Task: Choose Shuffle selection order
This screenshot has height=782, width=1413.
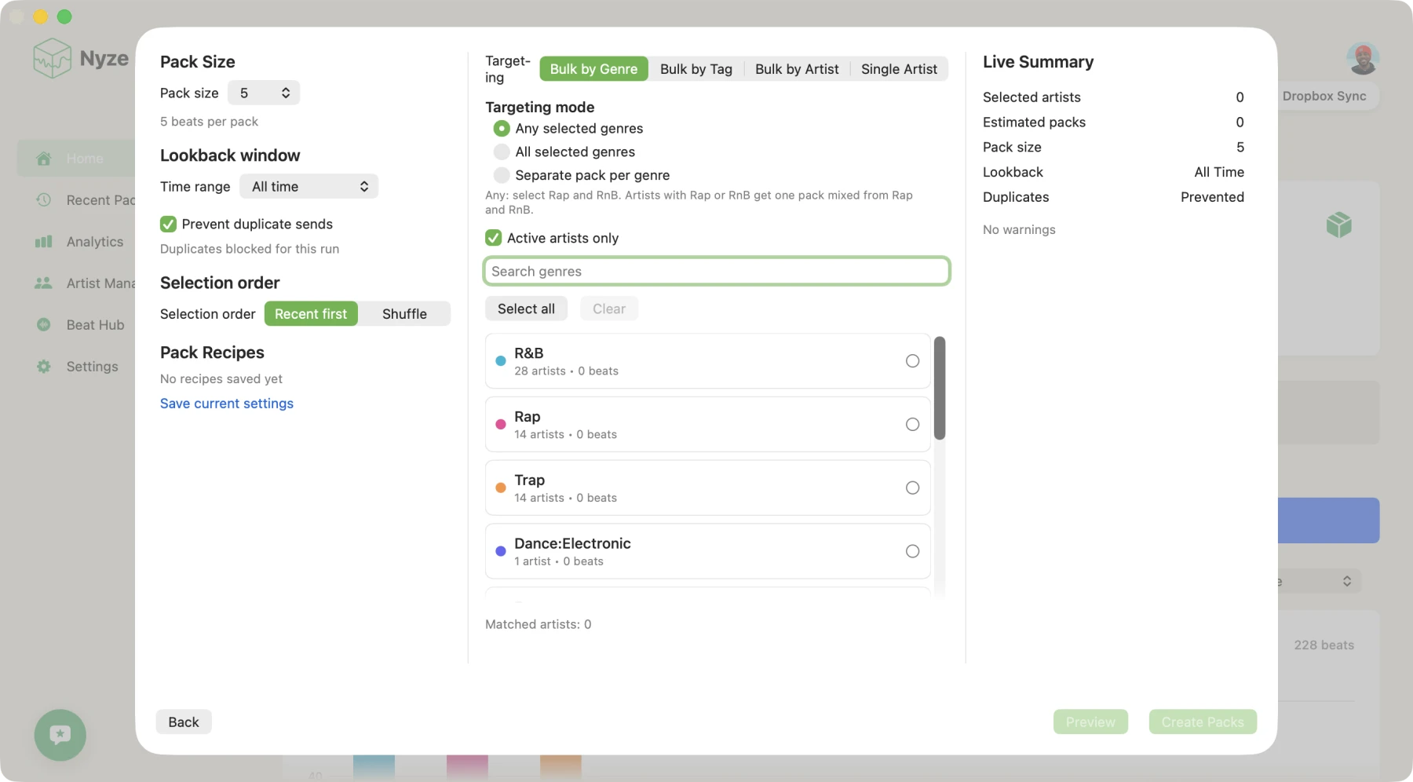Action: tap(404, 314)
